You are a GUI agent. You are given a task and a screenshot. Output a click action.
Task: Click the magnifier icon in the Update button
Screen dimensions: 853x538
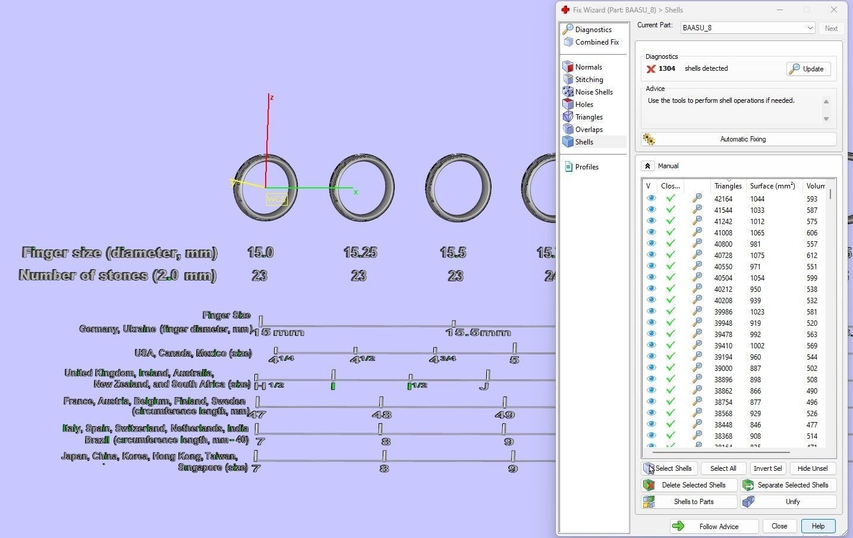pyautogui.click(x=794, y=69)
